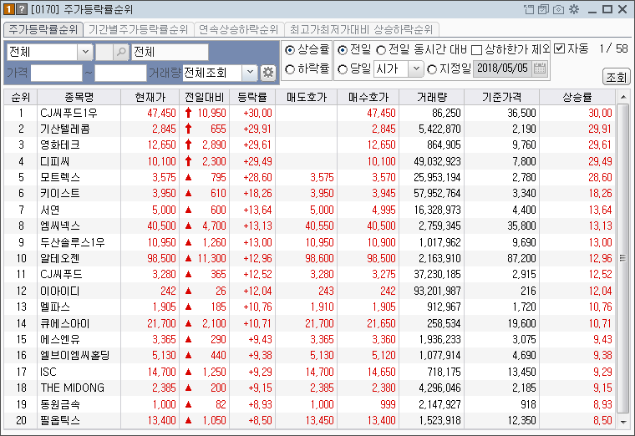Select the 두산솔루스1우 stock name
Viewport: 635px width, 436px height.
click(73, 242)
